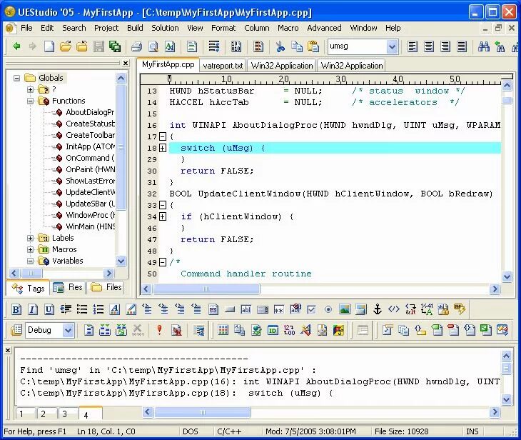Image resolution: width=521 pixels, height=440 pixels.
Task: Insert anchor tag from the HTML toolbar
Action: (x=377, y=309)
